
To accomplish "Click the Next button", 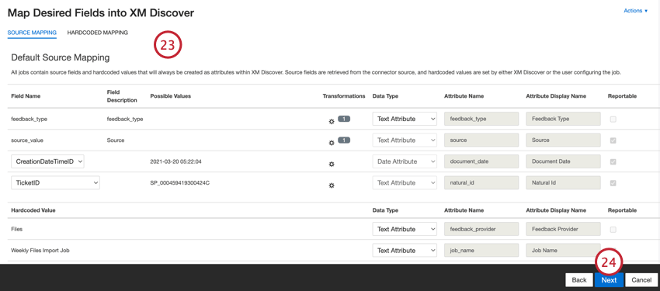I will (609, 280).
